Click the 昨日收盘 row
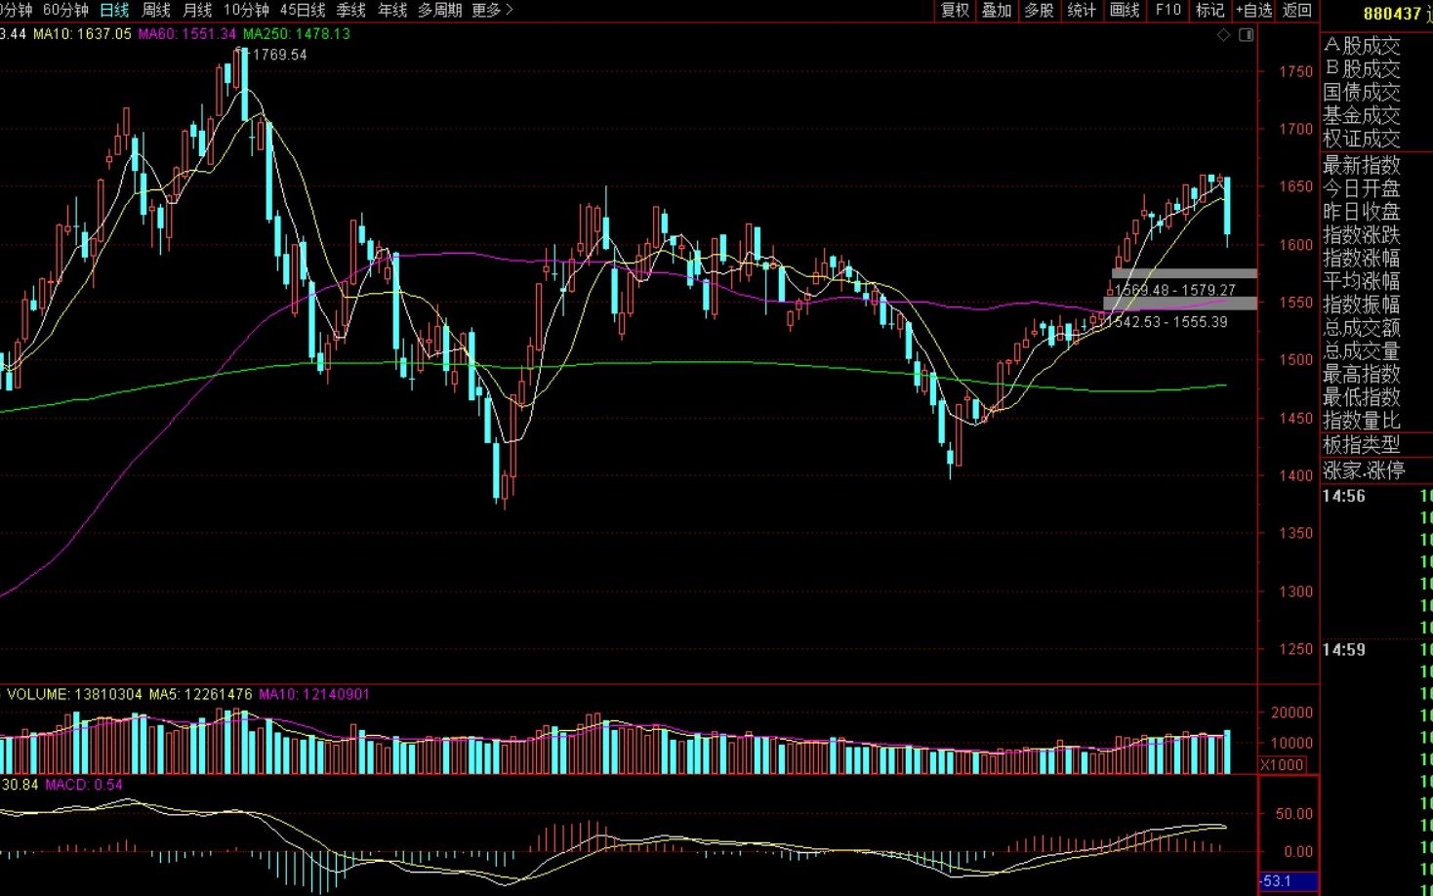1433x896 pixels. (1362, 212)
